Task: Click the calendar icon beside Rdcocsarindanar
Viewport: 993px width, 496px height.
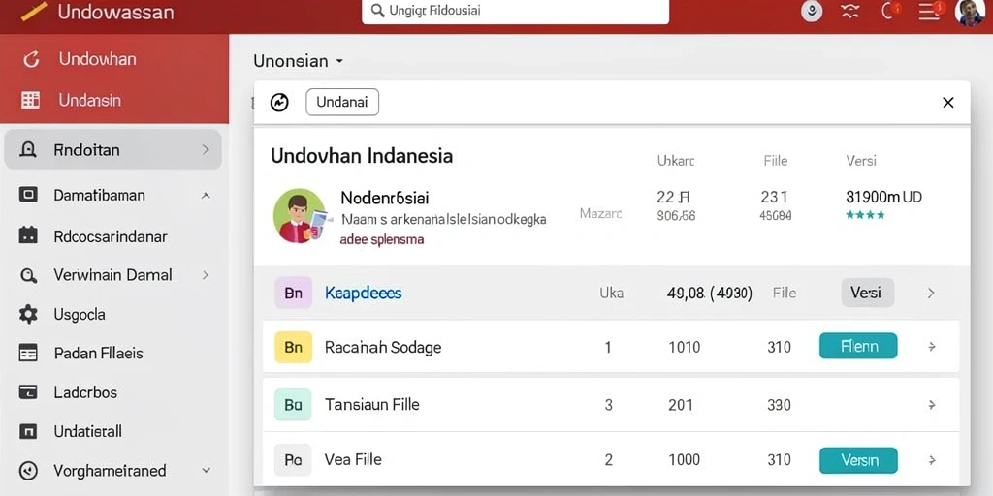Action: point(28,236)
